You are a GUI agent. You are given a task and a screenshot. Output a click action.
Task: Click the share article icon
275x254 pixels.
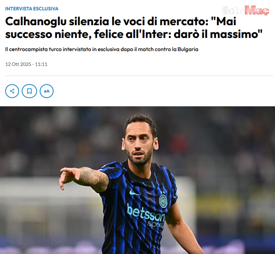[12, 91]
